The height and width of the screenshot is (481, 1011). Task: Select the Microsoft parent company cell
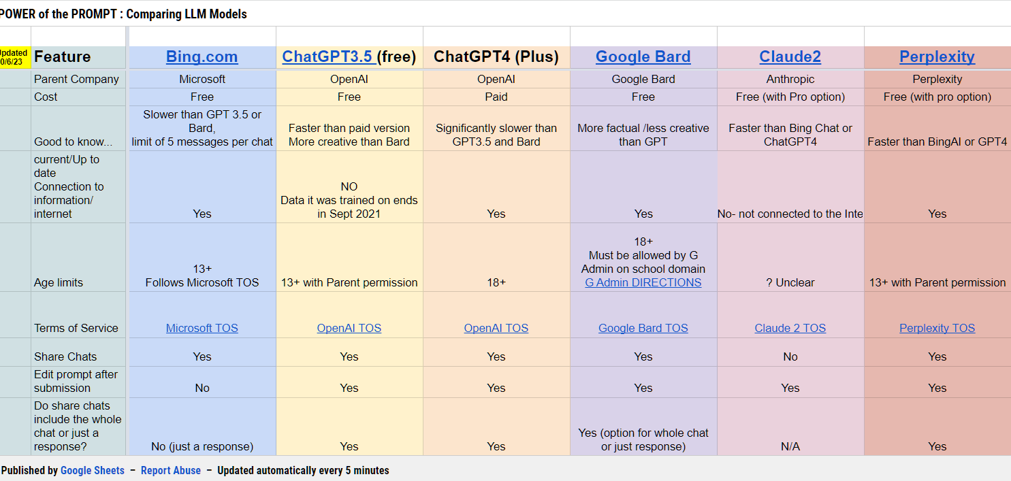[x=202, y=79]
